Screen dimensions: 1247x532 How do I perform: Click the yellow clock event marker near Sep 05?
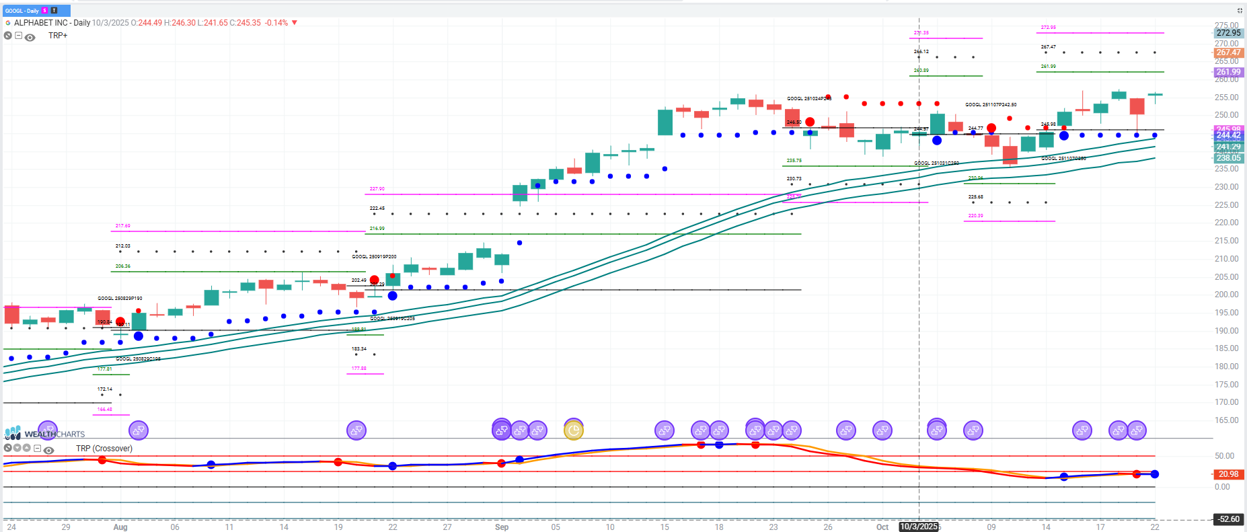[x=573, y=430]
